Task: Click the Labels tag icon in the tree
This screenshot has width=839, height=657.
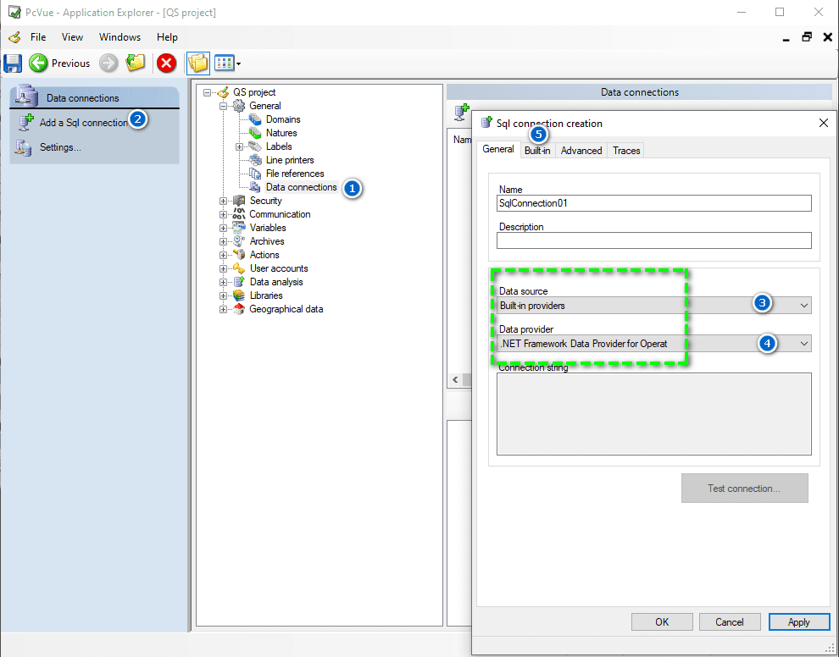Action: pyautogui.click(x=255, y=146)
